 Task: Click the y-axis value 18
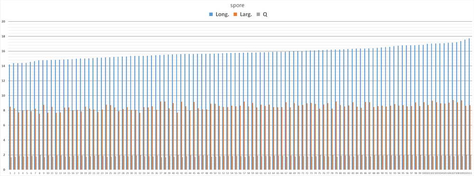(3, 36)
